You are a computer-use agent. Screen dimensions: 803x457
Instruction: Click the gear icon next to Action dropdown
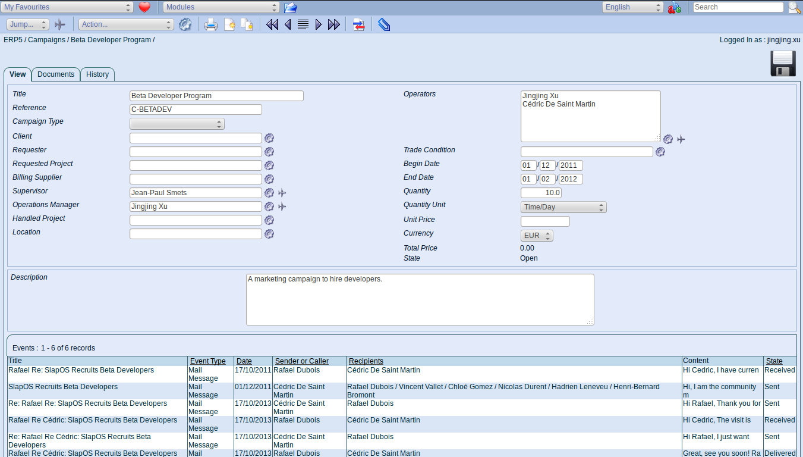(185, 24)
